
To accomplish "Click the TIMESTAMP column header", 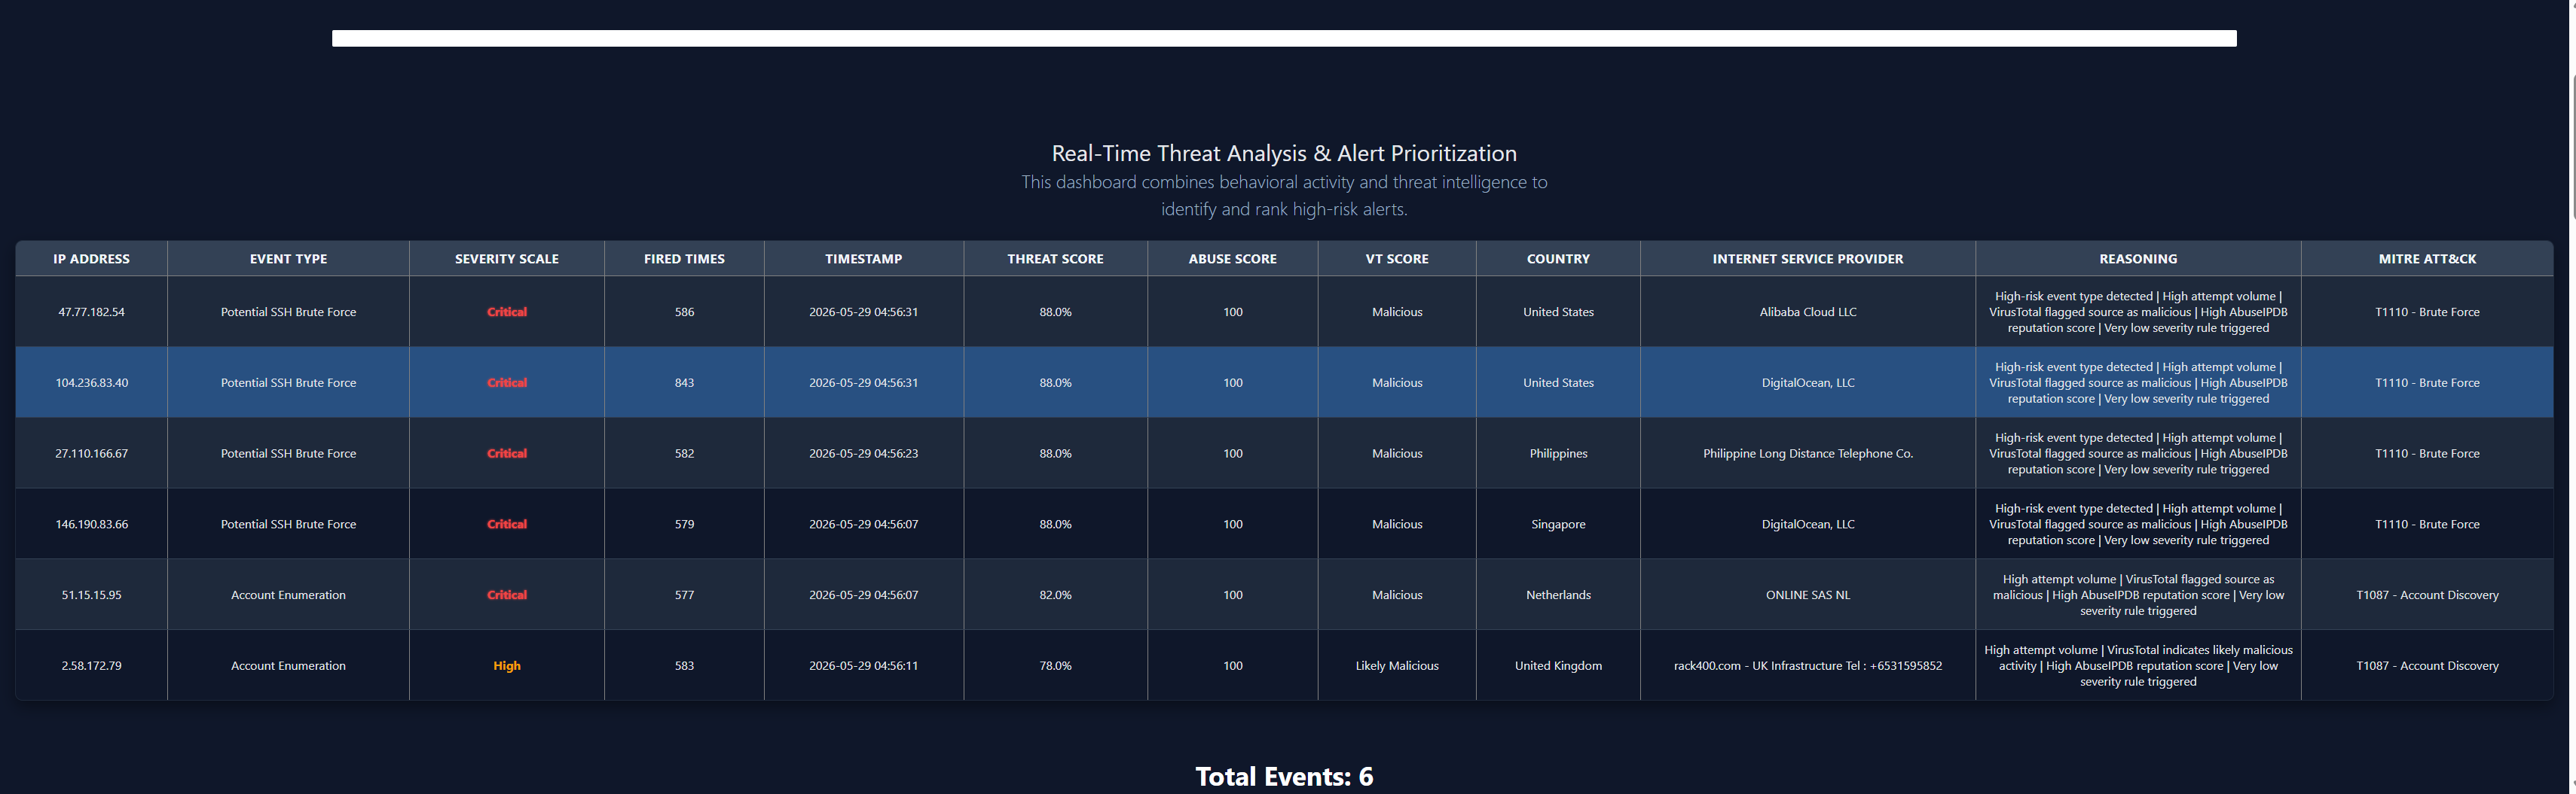I will (x=864, y=259).
